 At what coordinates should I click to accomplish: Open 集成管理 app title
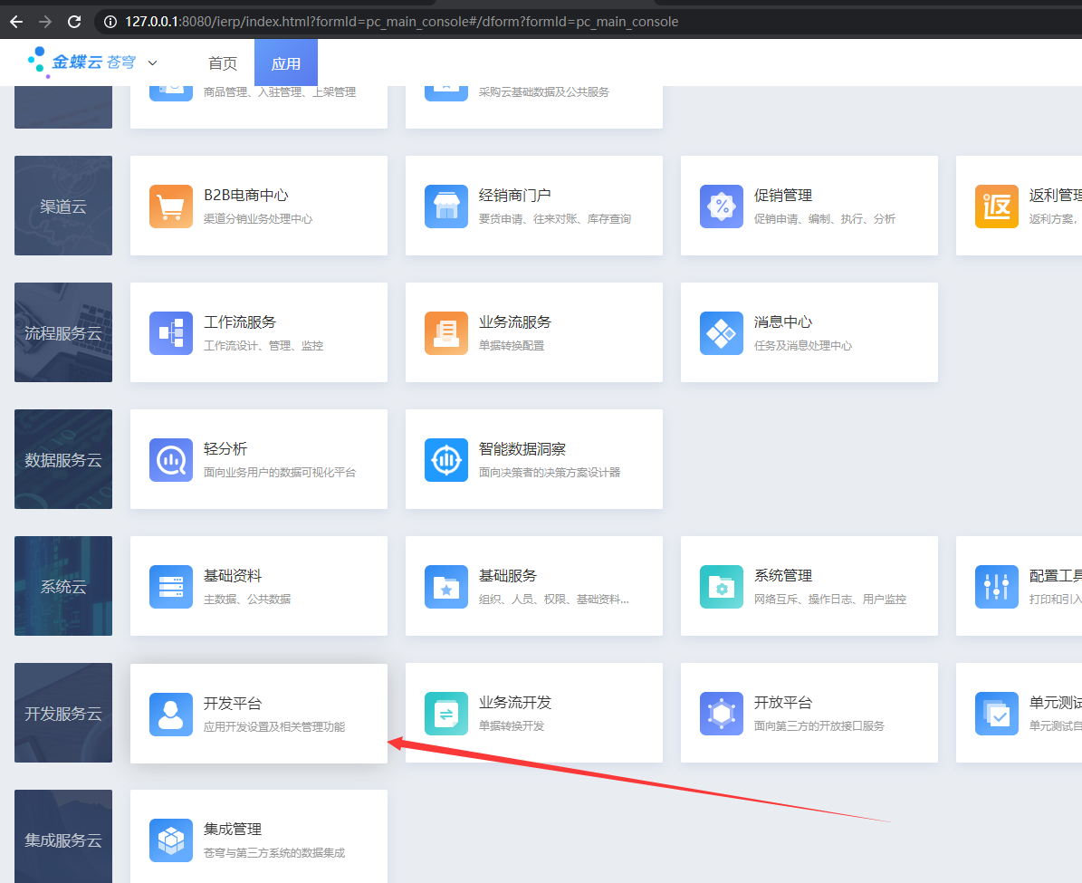(x=233, y=830)
